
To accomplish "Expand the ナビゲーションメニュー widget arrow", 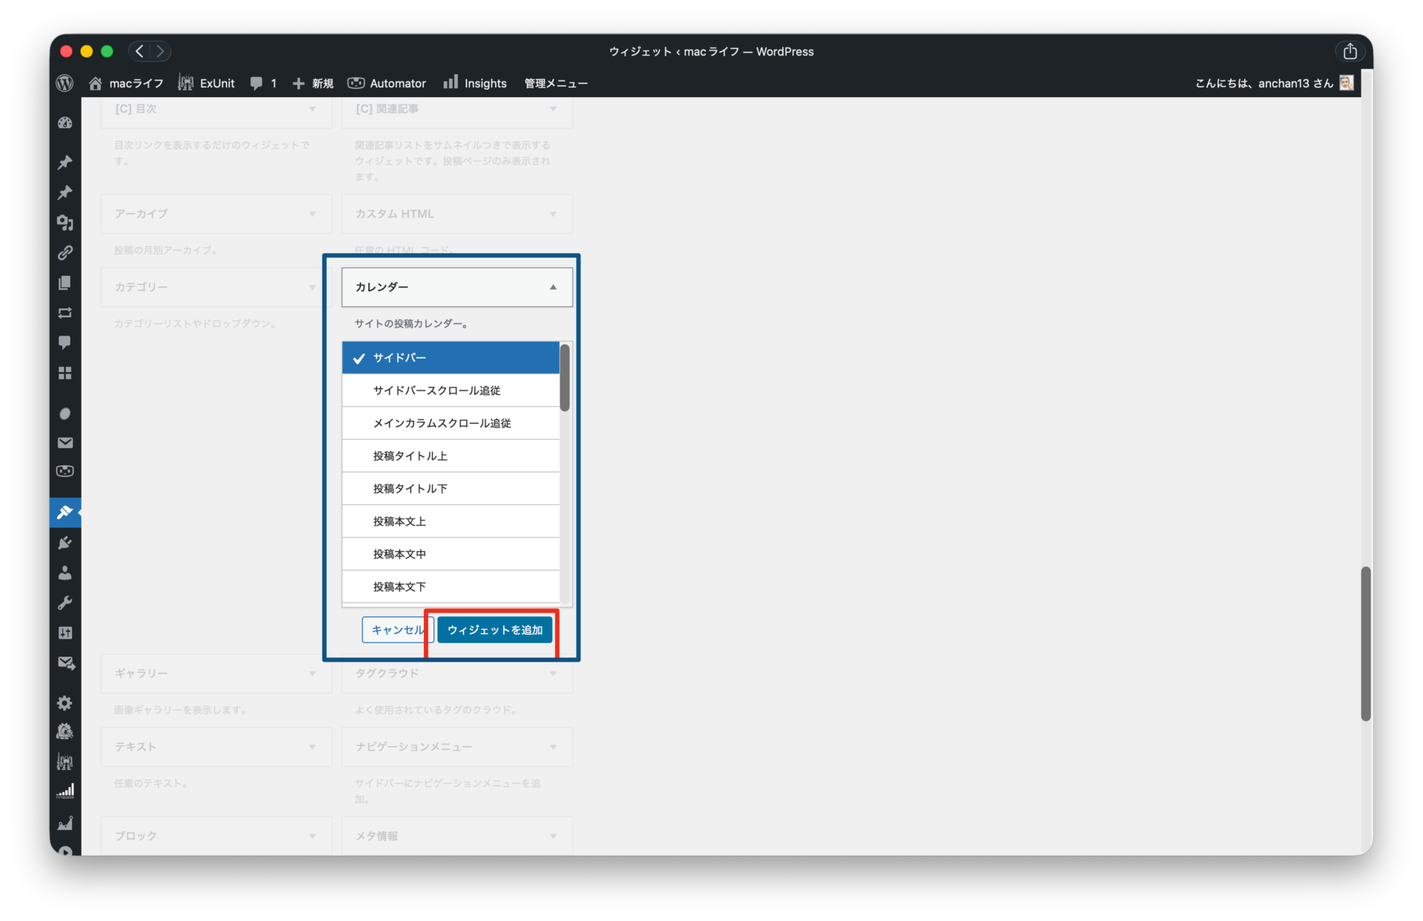I will tap(553, 747).
